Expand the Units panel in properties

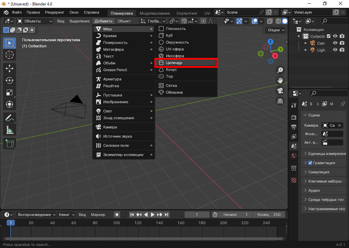pos(323,154)
